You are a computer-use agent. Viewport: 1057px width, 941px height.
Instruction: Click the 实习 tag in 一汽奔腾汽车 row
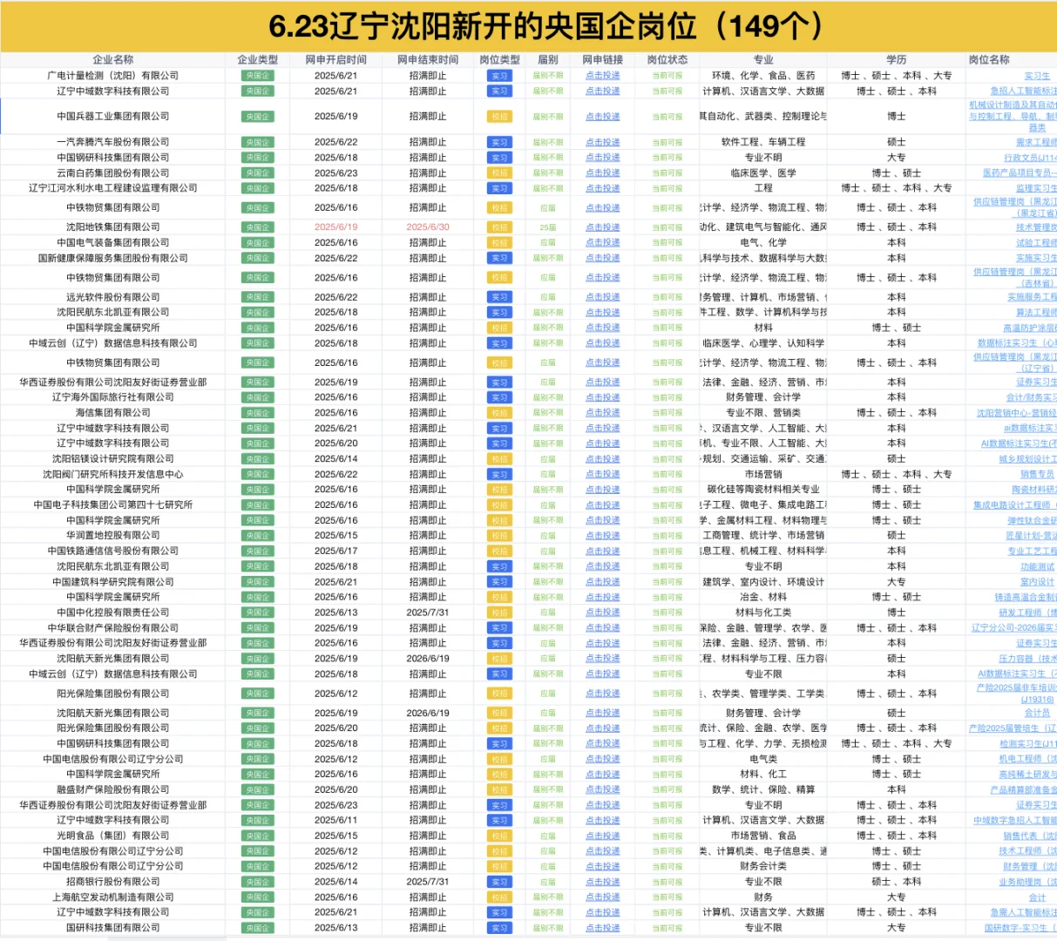pos(499,142)
